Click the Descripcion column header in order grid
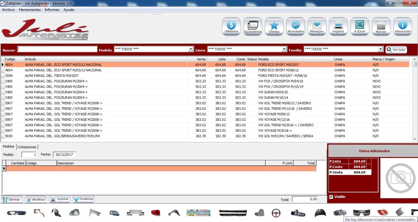418x222 pixels. (161, 163)
